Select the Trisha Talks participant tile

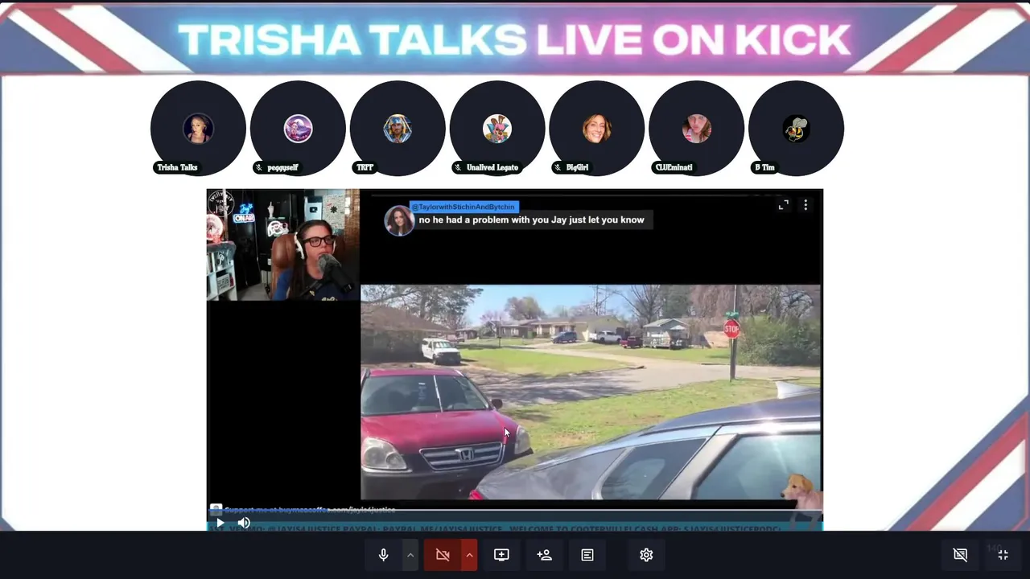pos(198,128)
